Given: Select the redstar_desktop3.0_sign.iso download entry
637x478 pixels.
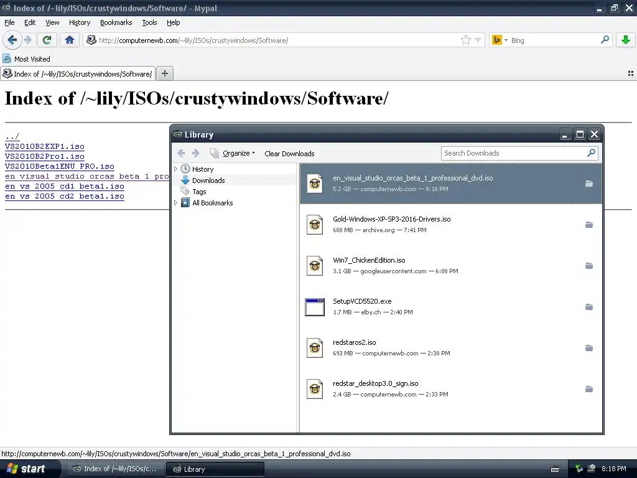Looking at the screenshot, I should 450,389.
